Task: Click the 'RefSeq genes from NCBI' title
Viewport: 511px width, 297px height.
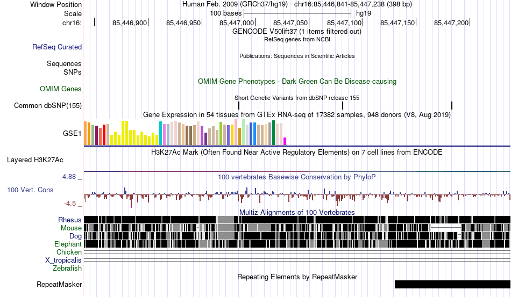Action: tap(297, 39)
